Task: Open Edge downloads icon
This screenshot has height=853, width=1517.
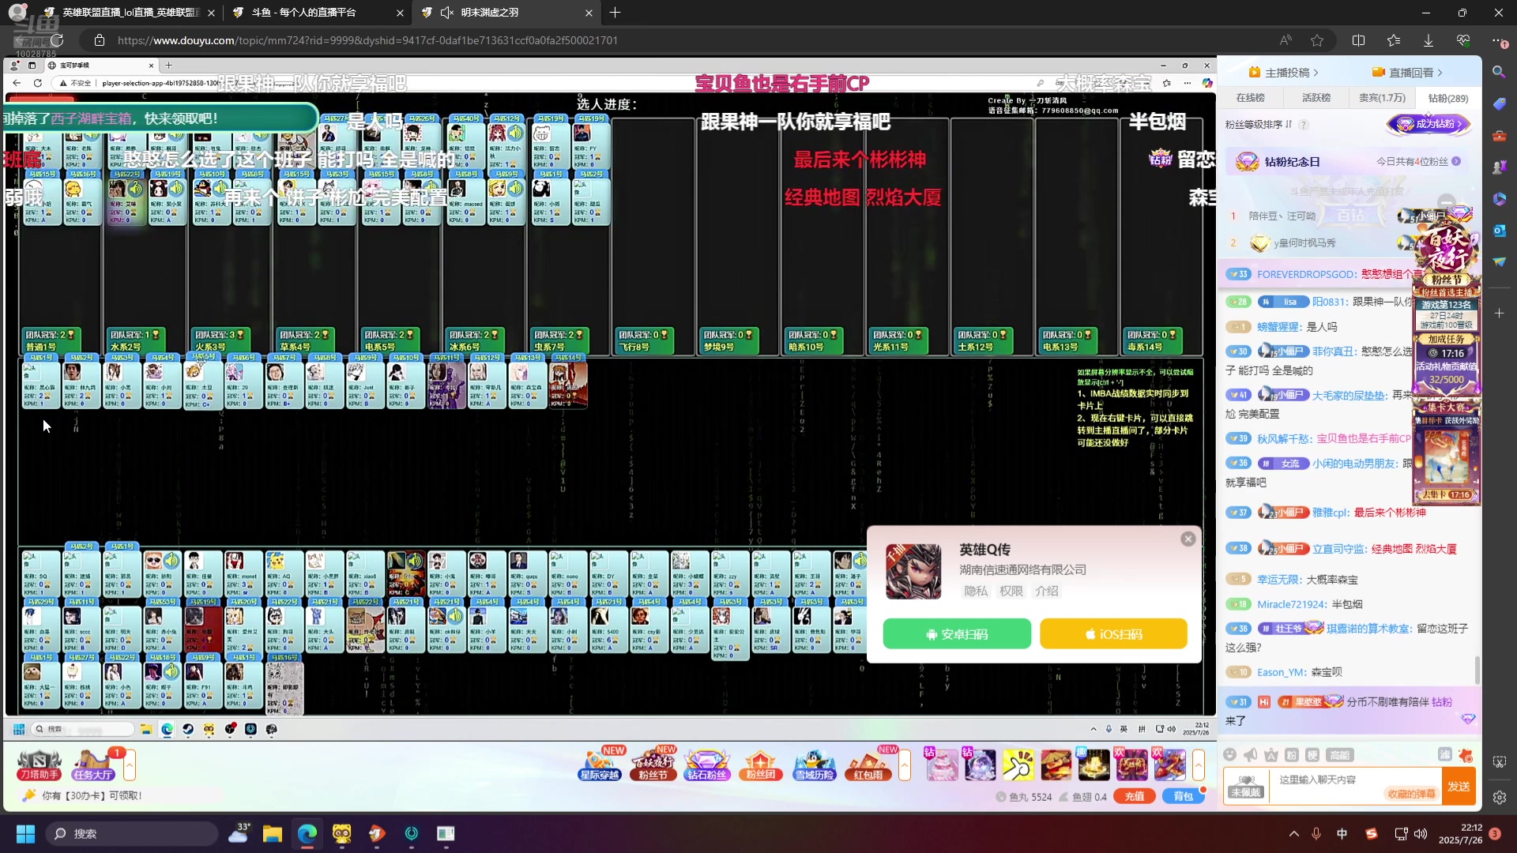Action: click(x=1428, y=40)
